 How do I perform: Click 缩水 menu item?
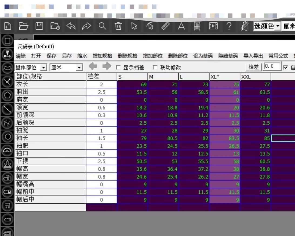(x=82, y=56)
